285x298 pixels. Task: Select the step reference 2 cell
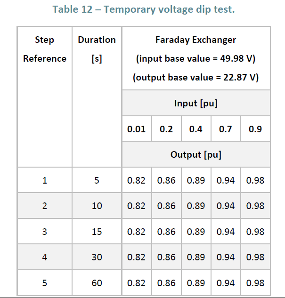pos(45,206)
